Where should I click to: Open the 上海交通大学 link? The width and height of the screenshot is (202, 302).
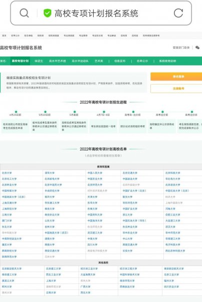10,203
